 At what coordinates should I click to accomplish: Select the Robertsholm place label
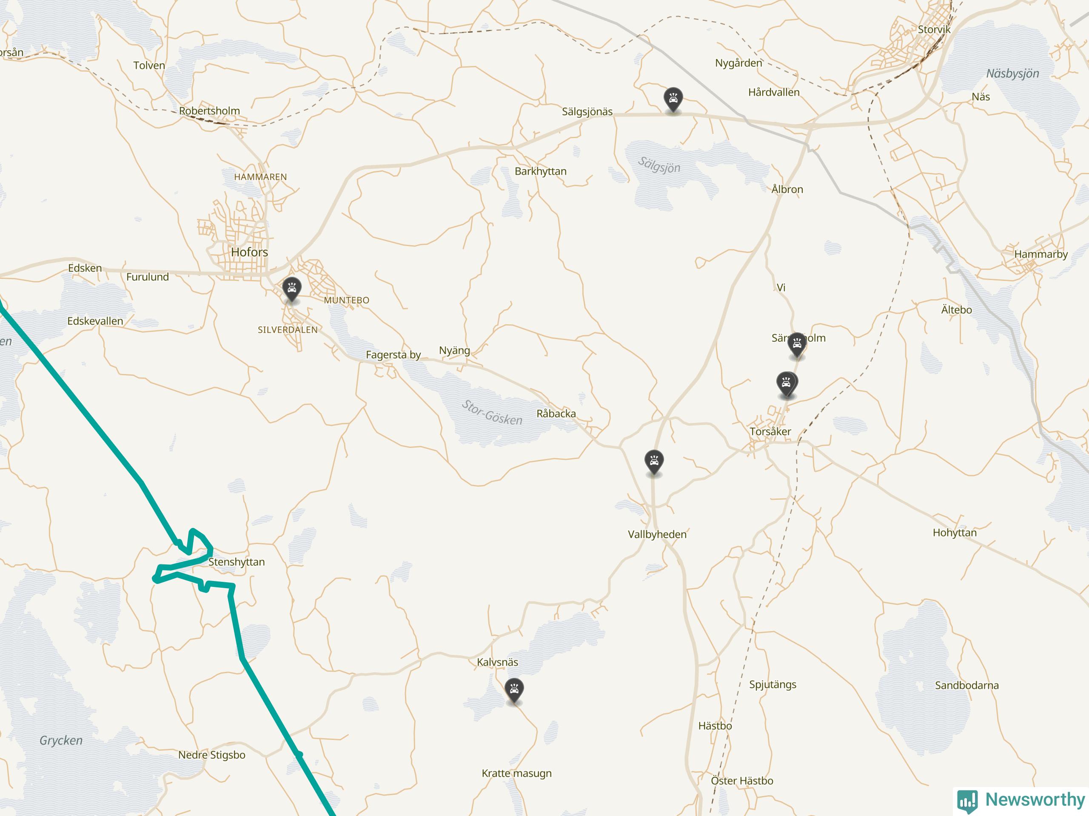point(209,110)
